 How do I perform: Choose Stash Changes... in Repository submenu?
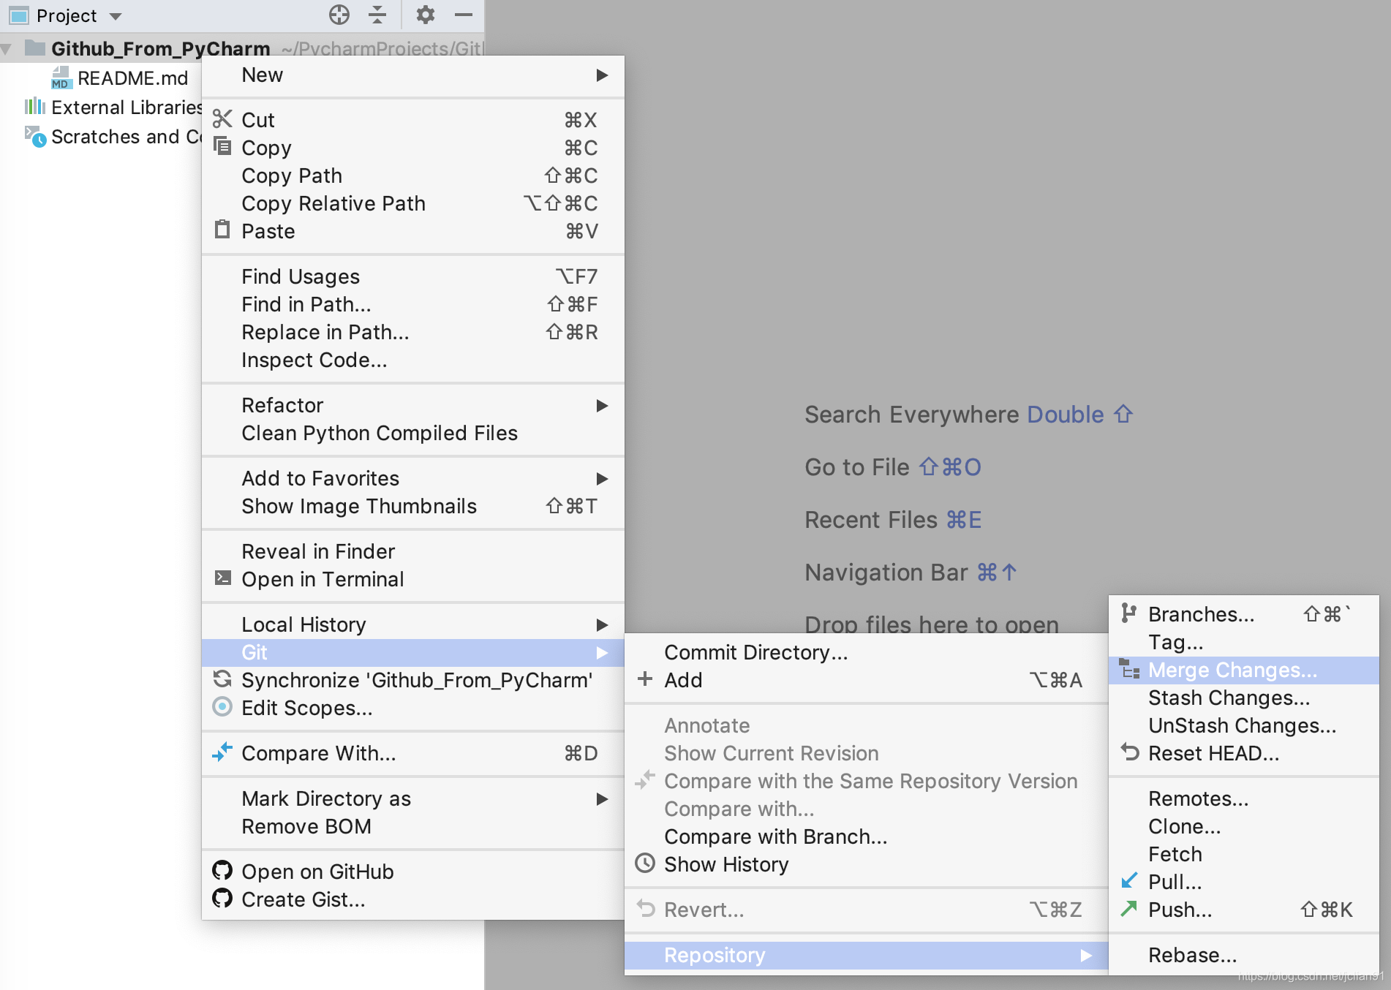[1243, 698]
